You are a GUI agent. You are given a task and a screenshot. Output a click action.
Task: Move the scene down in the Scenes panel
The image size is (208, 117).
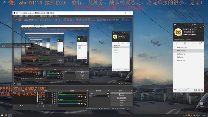click(x=23, y=106)
